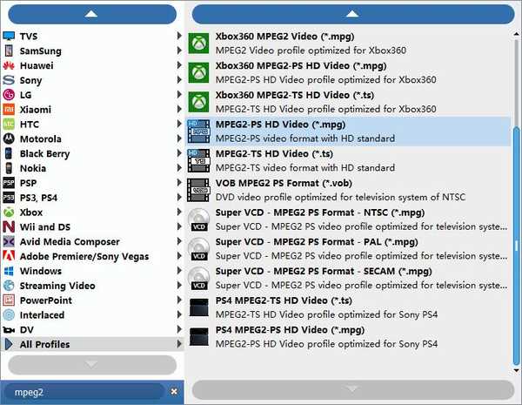Image resolution: width=522 pixels, height=405 pixels.
Task: Select Super VCD MPEG2 PS Format SECAM
Action: pos(348,278)
